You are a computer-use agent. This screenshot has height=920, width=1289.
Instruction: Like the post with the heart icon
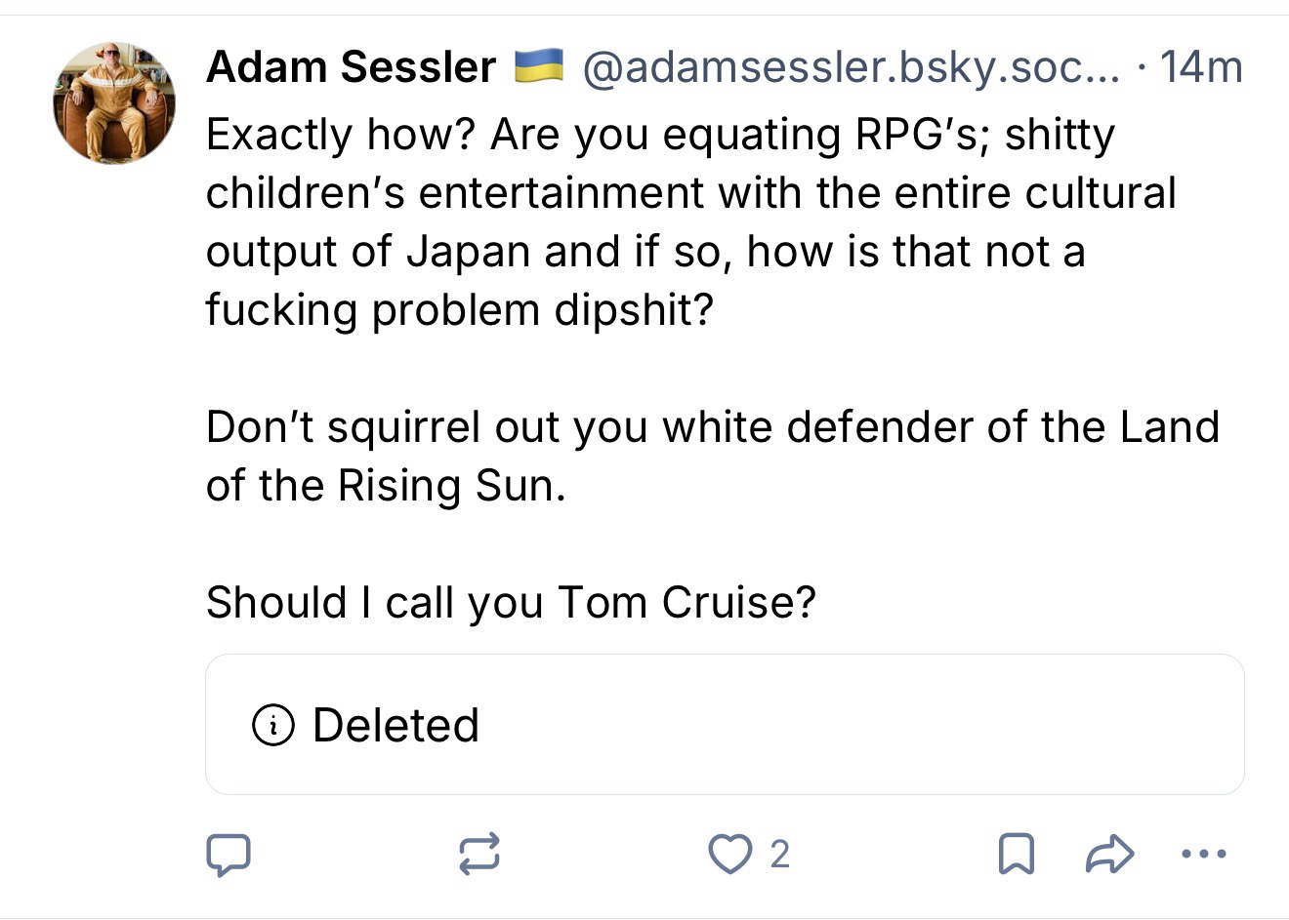728,855
